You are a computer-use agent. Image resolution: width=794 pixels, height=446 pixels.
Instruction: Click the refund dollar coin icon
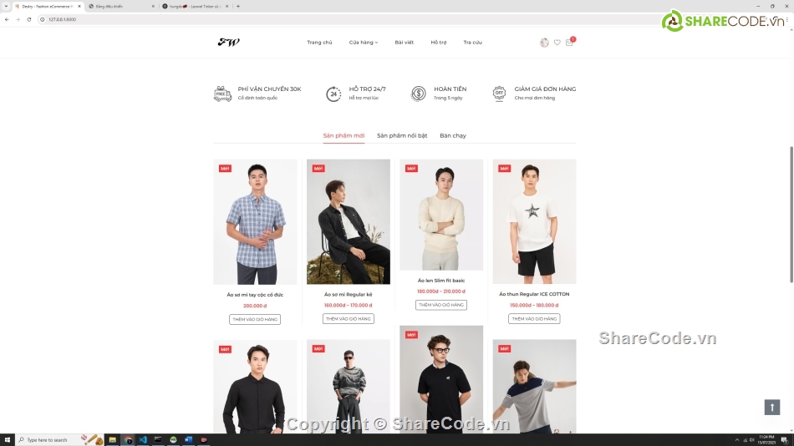point(418,94)
